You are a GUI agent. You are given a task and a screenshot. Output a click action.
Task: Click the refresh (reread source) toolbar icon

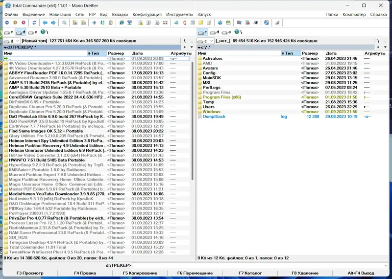coord(34,23)
